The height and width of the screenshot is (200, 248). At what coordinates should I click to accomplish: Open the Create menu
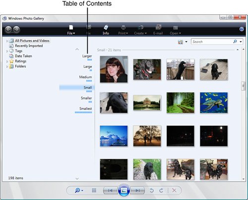[140, 30]
